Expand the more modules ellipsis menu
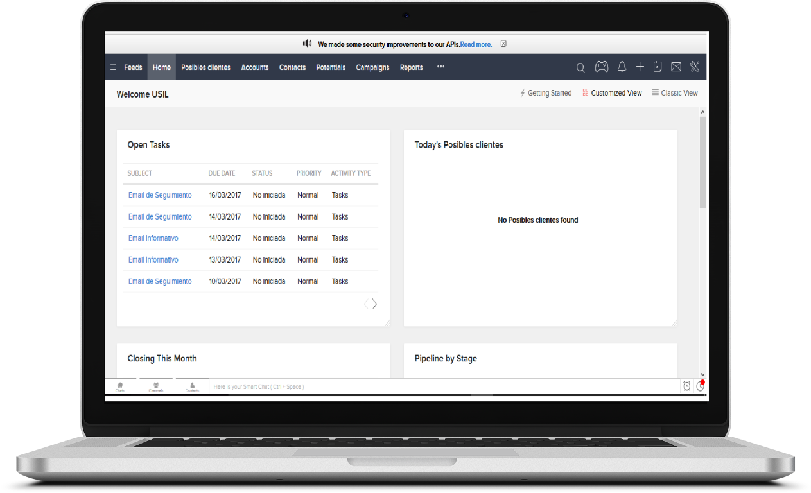Image resolution: width=811 pixels, height=493 pixels. click(x=440, y=67)
